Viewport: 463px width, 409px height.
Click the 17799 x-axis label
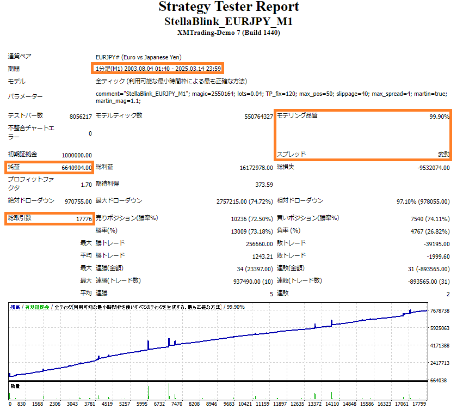pos(419,404)
